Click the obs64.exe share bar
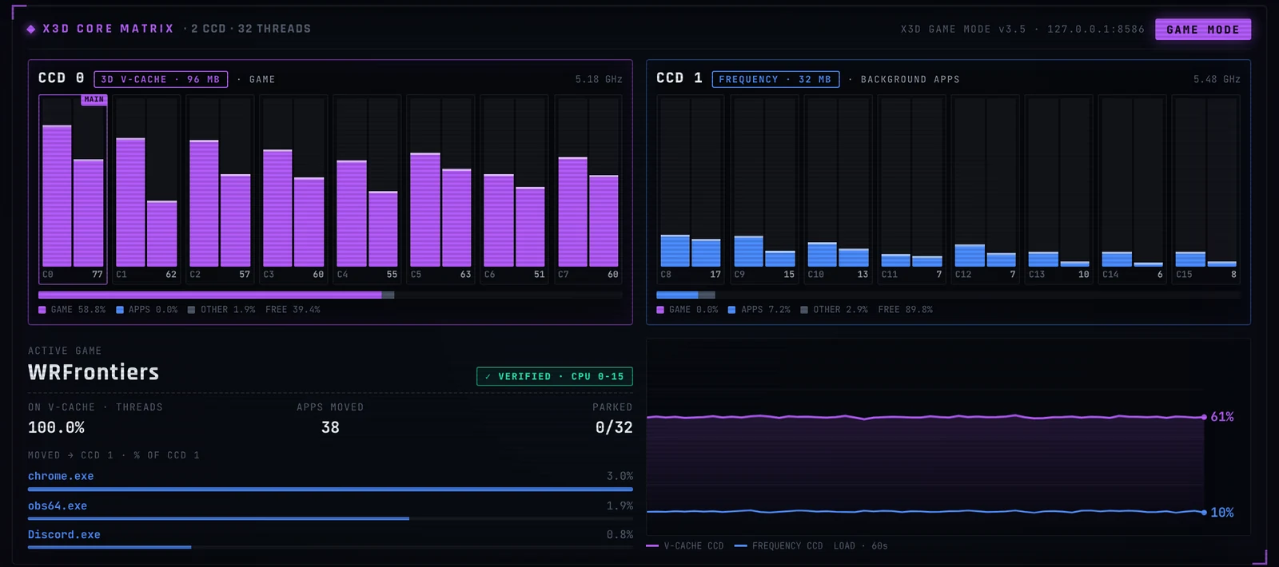This screenshot has height=567, width=1279. pyautogui.click(x=330, y=518)
